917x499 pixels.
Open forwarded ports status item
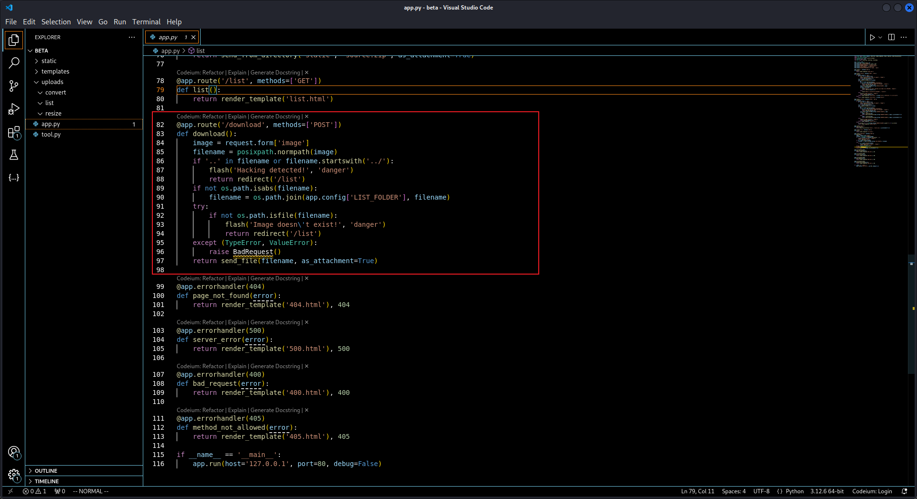[x=60, y=491]
